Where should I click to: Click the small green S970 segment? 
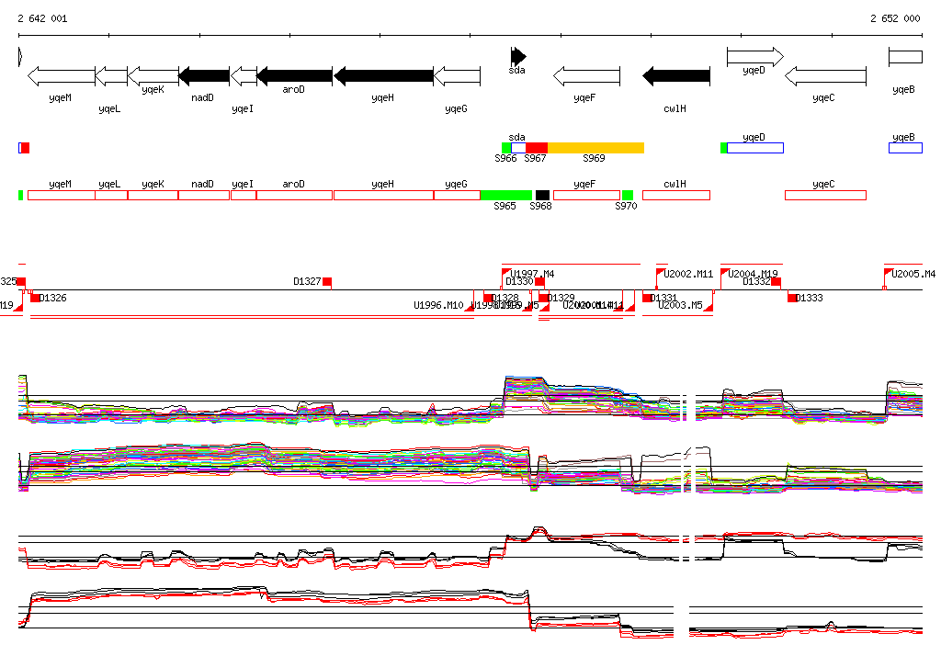click(x=628, y=195)
